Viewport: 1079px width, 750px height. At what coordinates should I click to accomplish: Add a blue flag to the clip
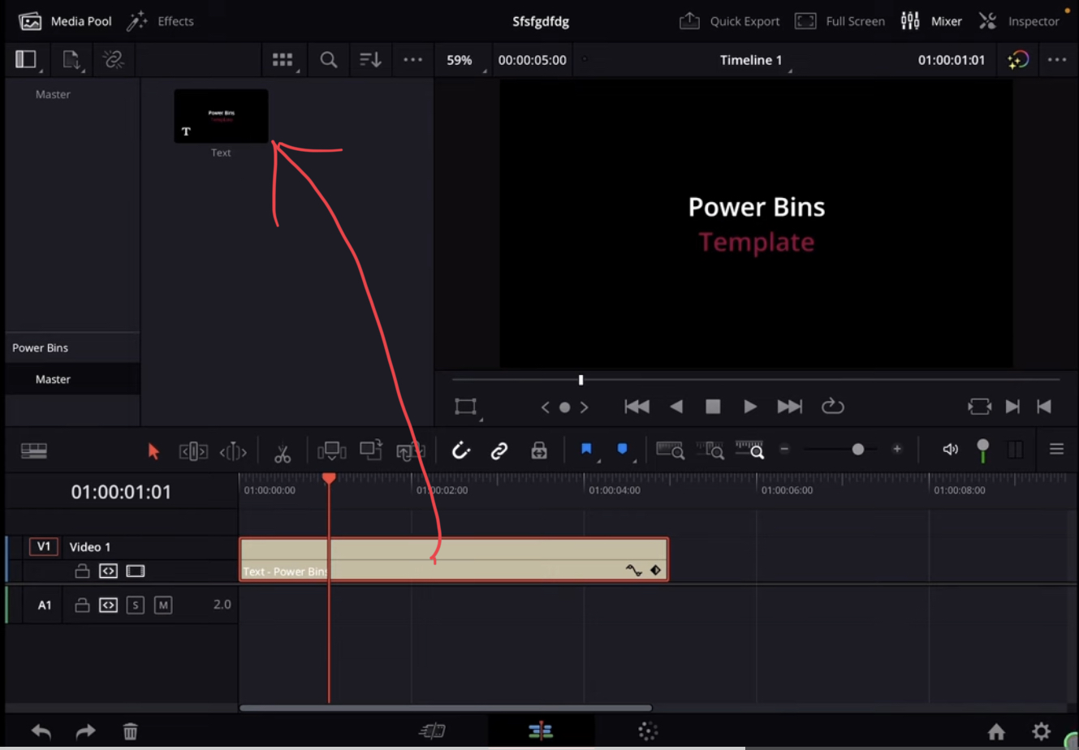(621, 448)
